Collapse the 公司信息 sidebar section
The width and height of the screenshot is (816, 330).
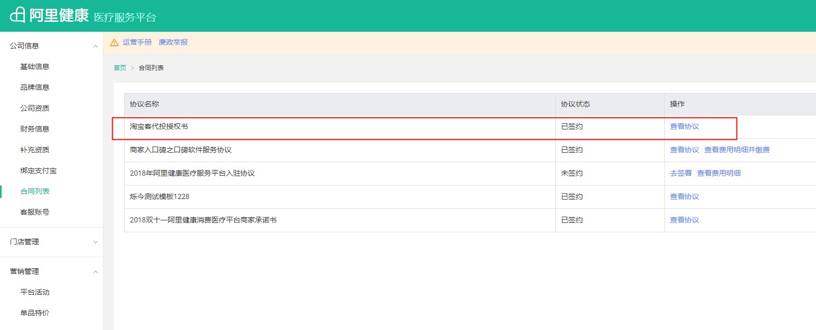96,46
